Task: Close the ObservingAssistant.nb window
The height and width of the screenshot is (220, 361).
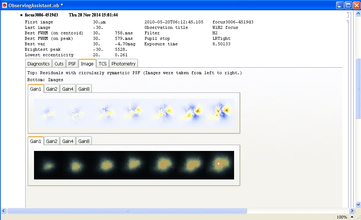Action: click(357, 5)
